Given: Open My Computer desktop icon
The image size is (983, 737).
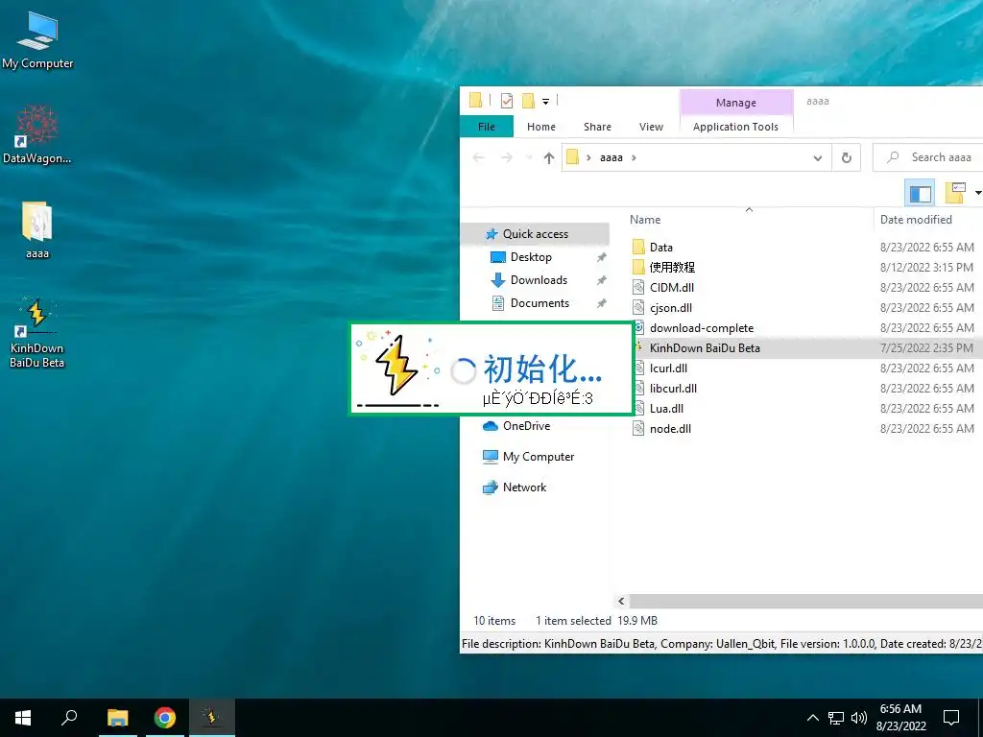Looking at the screenshot, I should click(x=37, y=41).
